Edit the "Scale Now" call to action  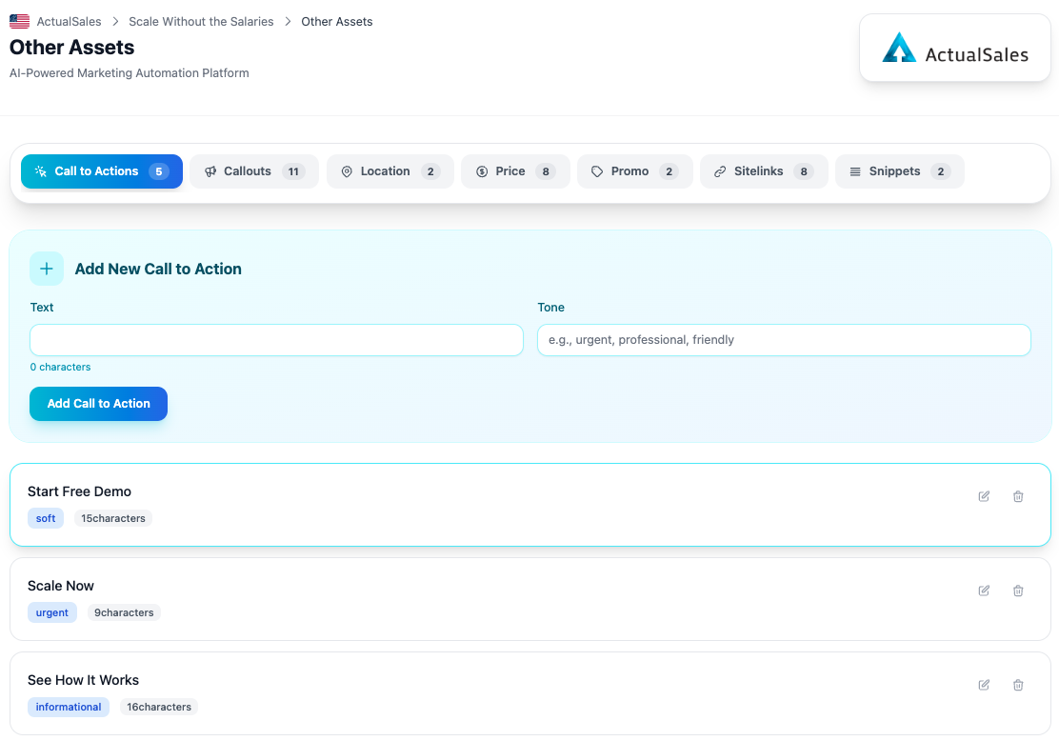[983, 591]
